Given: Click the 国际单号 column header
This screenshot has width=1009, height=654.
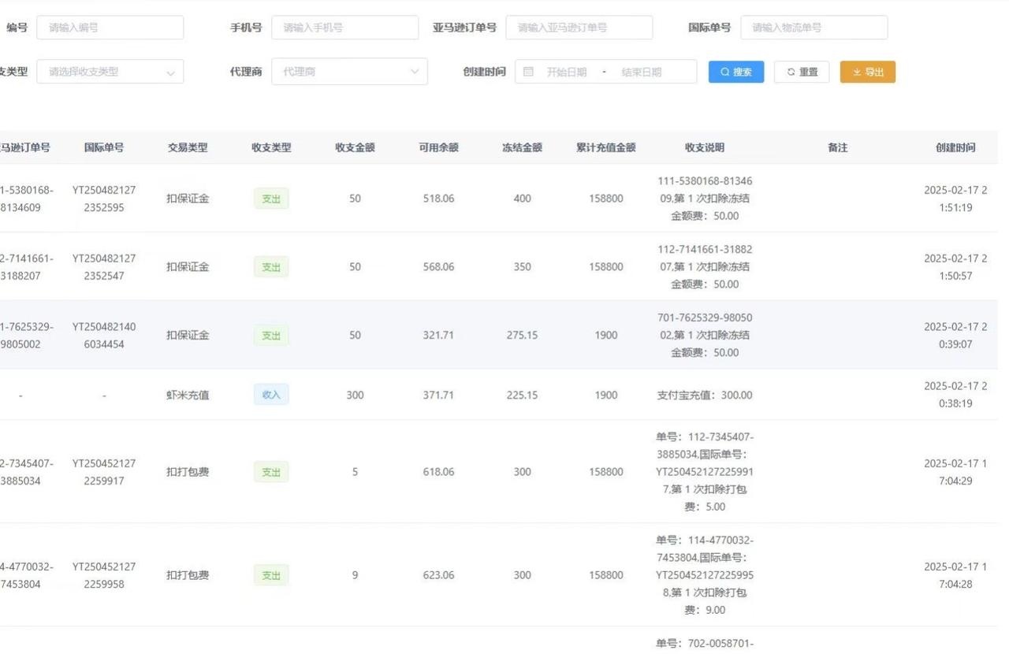Looking at the screenshot, I should click(104, 147).
